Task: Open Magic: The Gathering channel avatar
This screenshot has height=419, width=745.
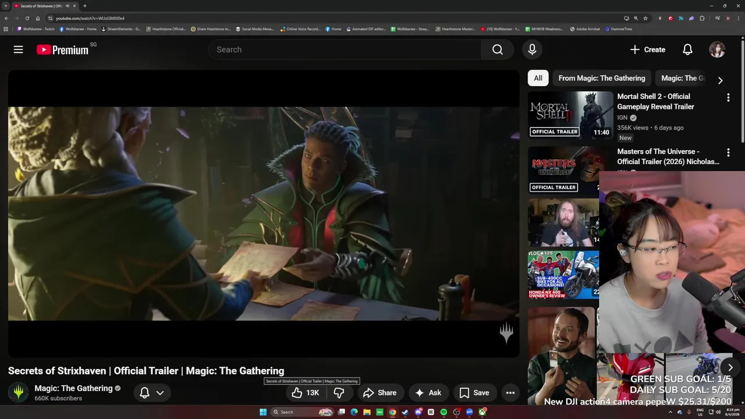Action: [x=19, y=392]
